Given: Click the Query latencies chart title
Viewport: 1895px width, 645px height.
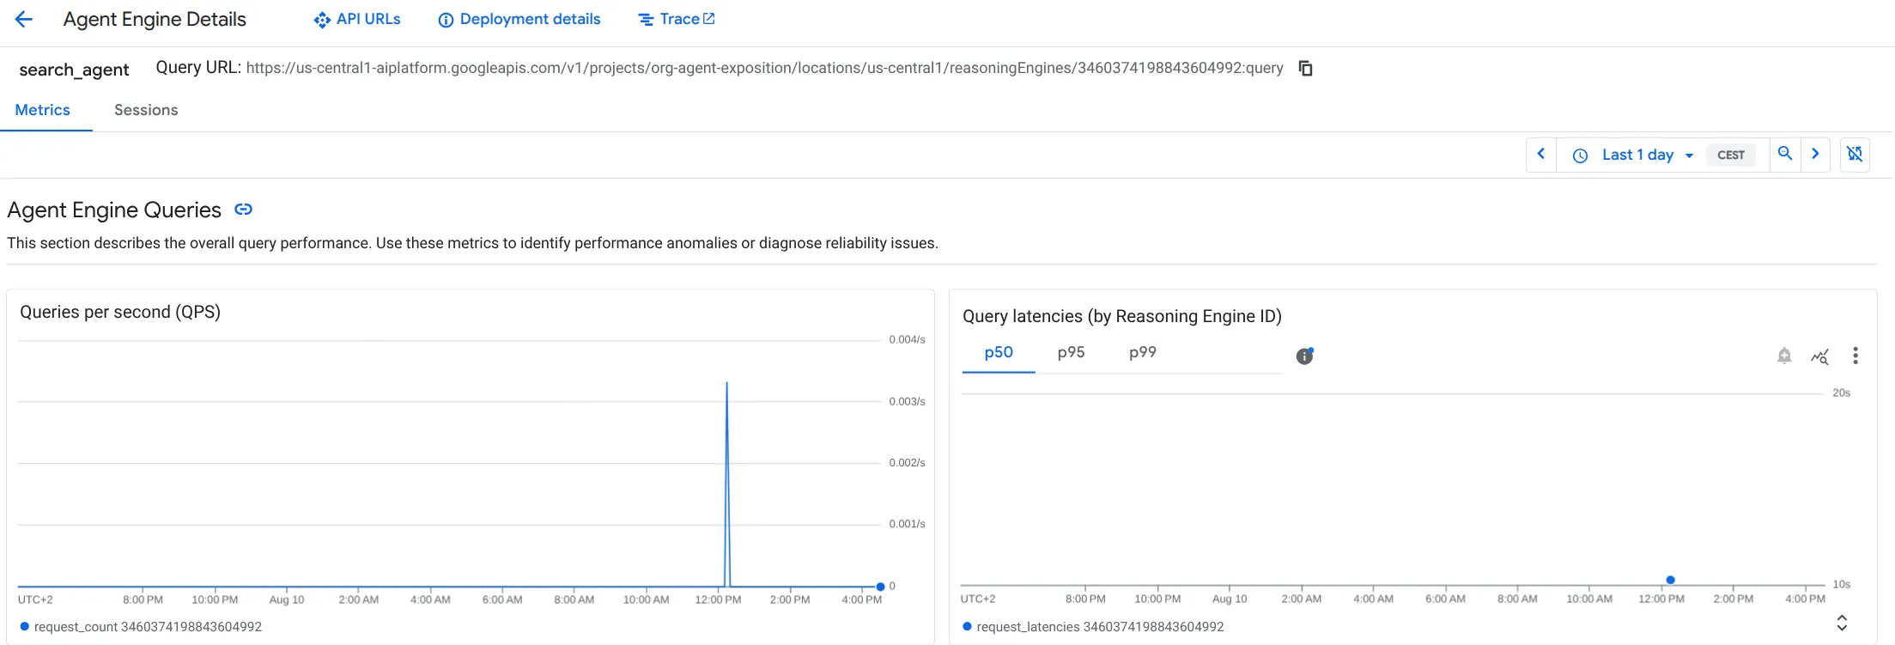Looking at the screenshot, I should [x=1122, y=316].
